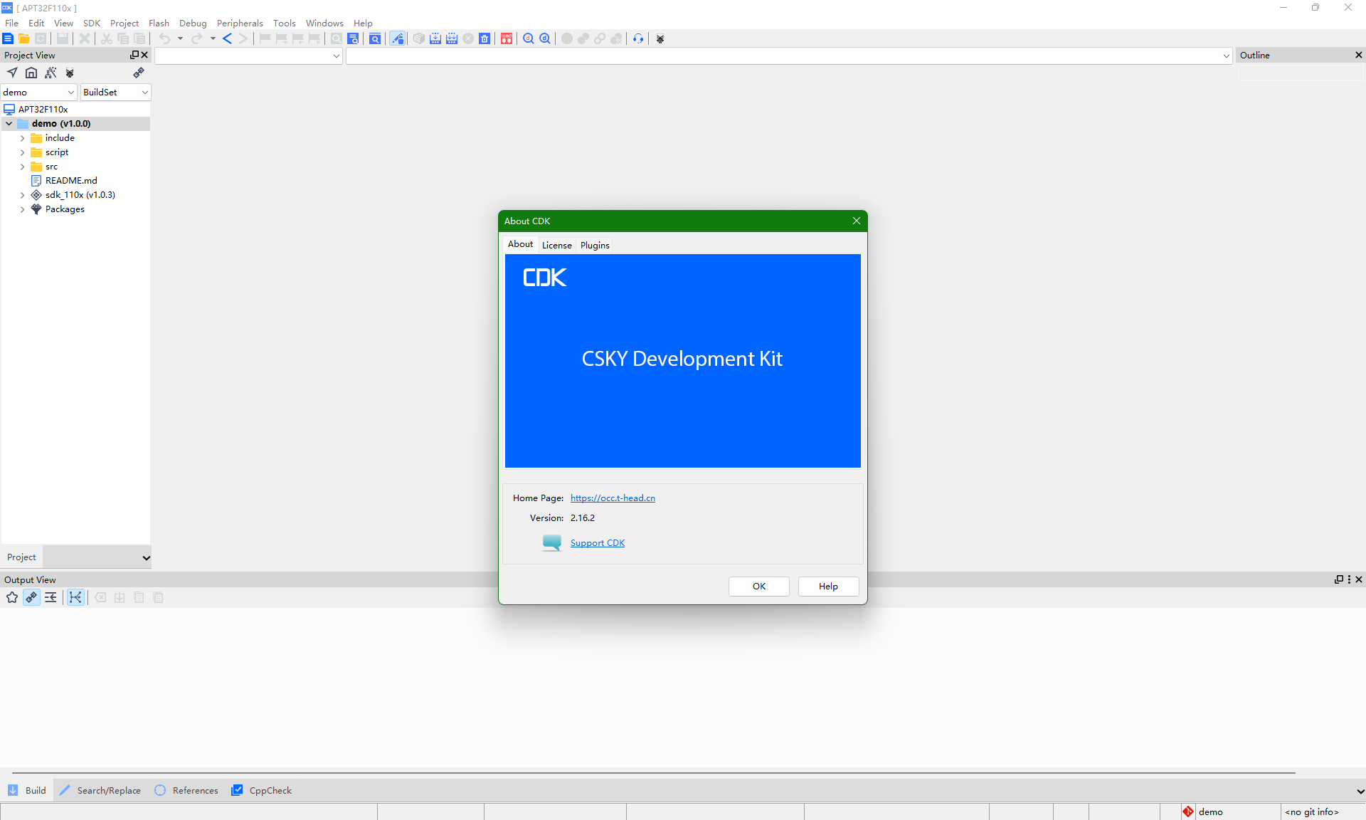Open the Debug menu

tap(193, 23)
